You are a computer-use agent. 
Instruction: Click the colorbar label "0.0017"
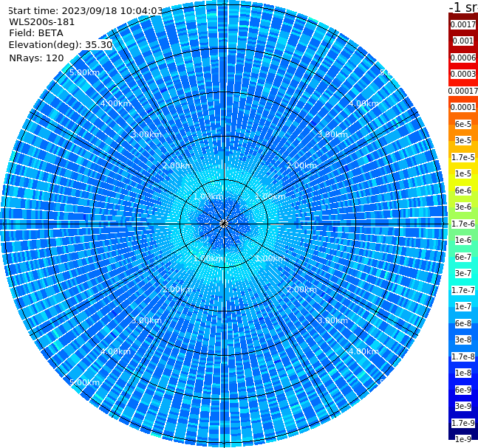coord(463,24)
